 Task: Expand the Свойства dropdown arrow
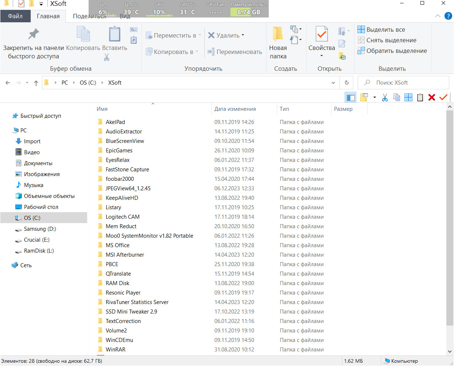pyautogui.click(x=322, y=56)
